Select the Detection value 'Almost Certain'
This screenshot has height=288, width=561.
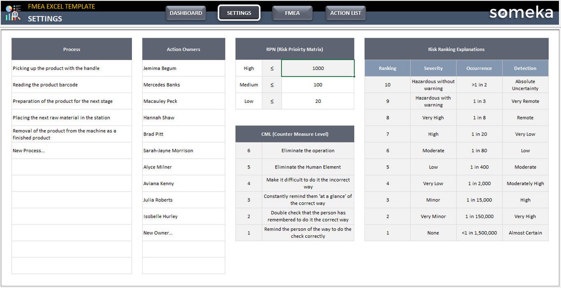[525, 232]
